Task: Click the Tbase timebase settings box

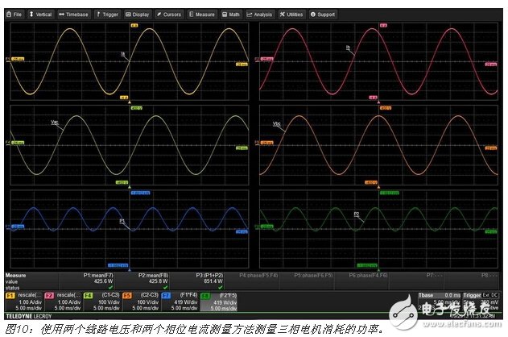Action: (439, 301)
